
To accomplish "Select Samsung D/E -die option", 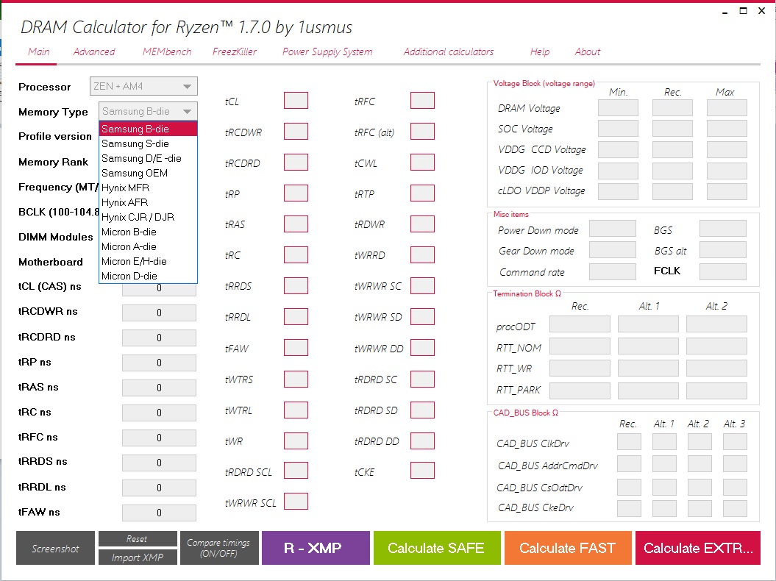I will [149, 158].
